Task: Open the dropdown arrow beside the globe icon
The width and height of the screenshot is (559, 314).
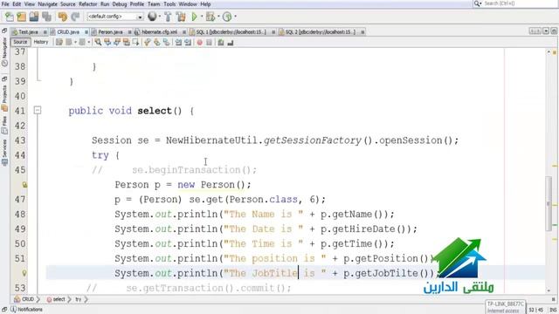Action: tap(159, 17)
